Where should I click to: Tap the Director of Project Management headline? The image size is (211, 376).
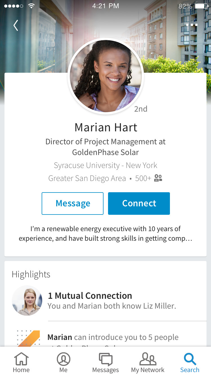pyautogui.click(x=105, y=147)
